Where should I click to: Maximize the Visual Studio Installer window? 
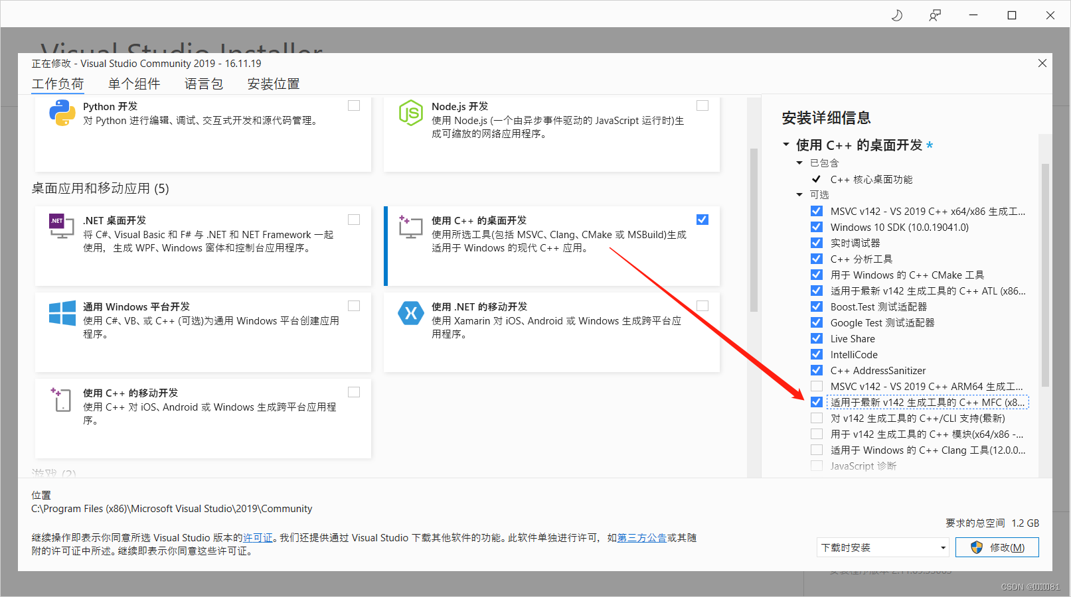click(1012, 15)
